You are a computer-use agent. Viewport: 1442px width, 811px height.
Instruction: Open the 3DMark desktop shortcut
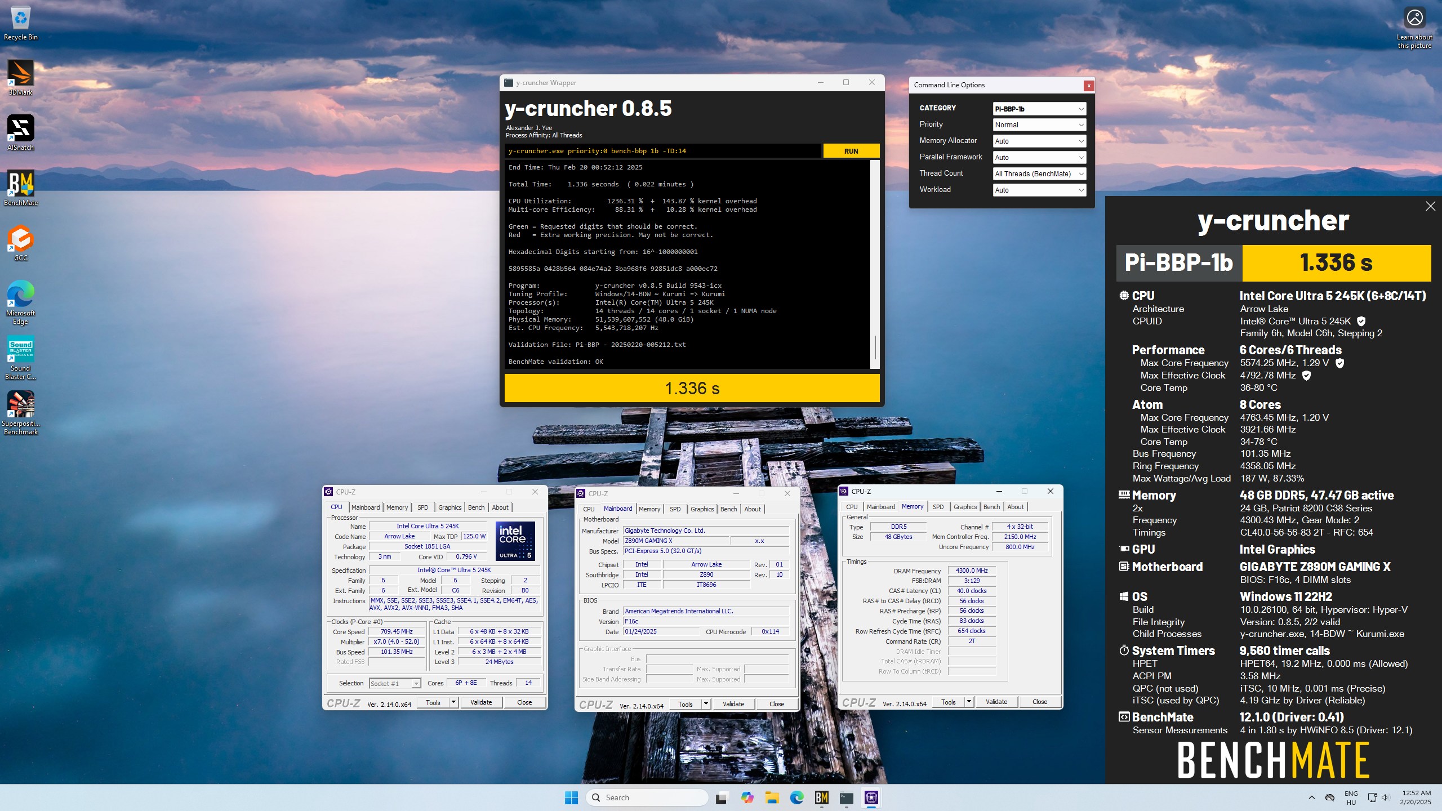20,78
